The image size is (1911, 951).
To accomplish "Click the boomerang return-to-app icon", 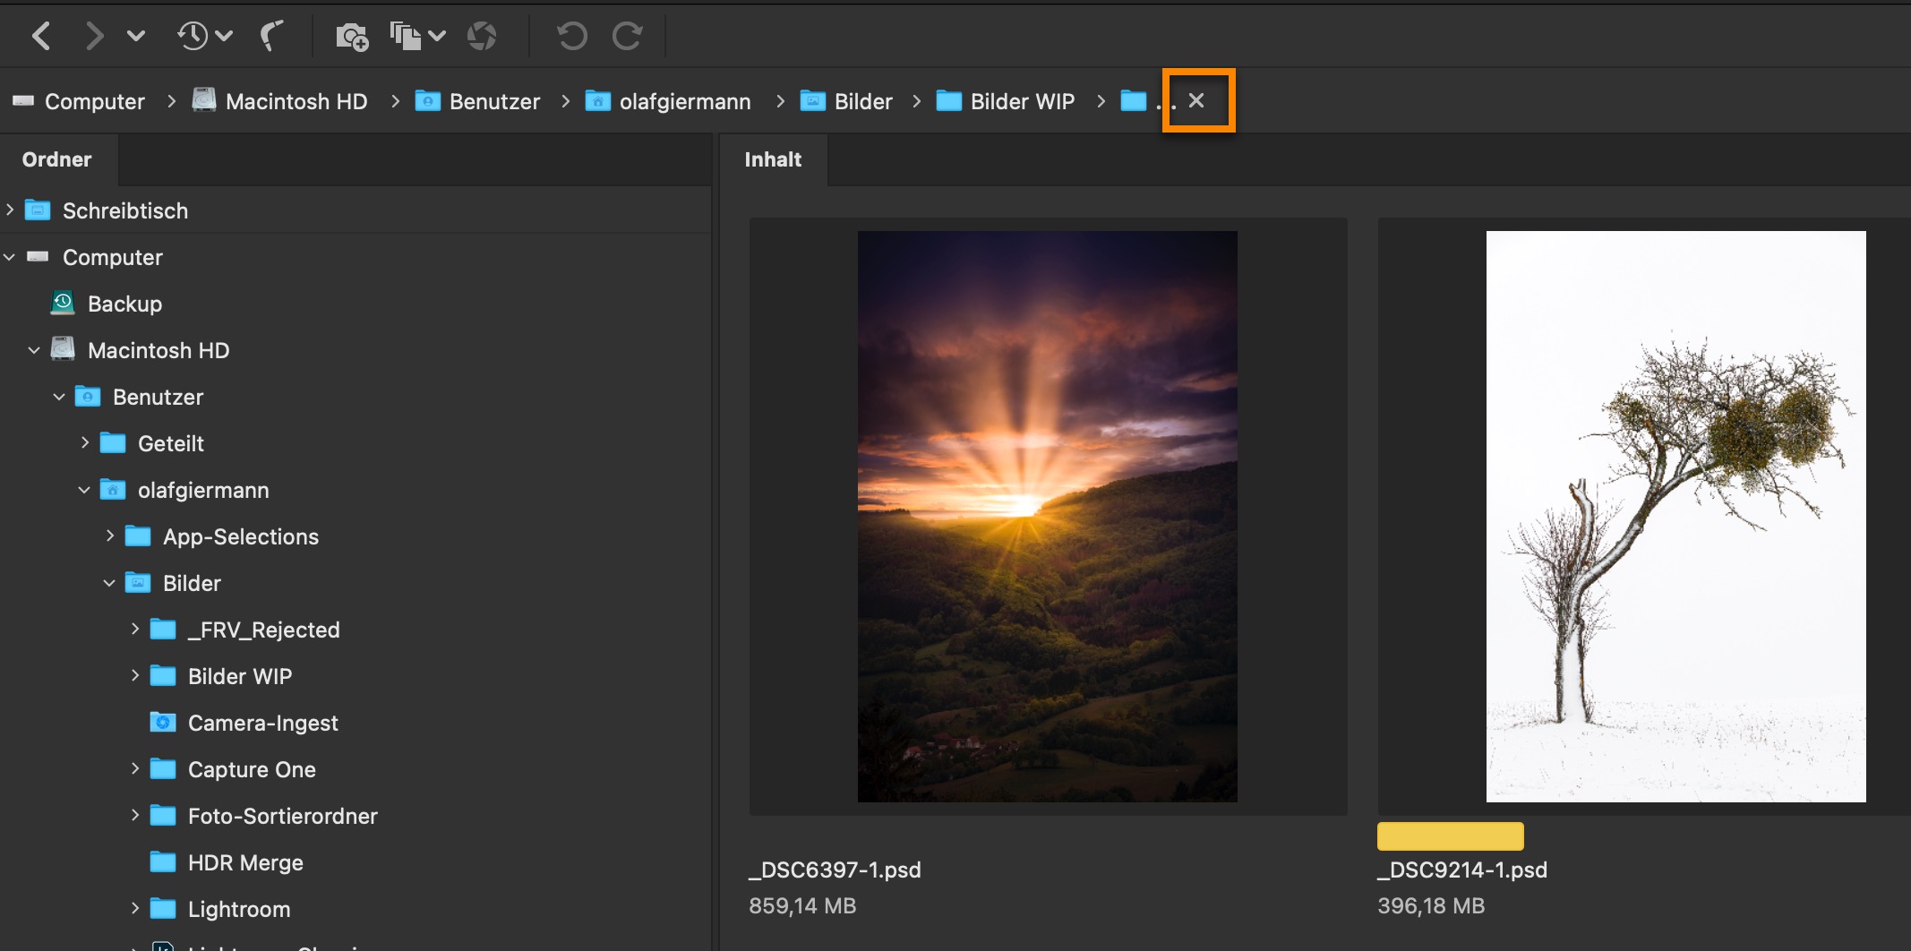I will point(271,37).
